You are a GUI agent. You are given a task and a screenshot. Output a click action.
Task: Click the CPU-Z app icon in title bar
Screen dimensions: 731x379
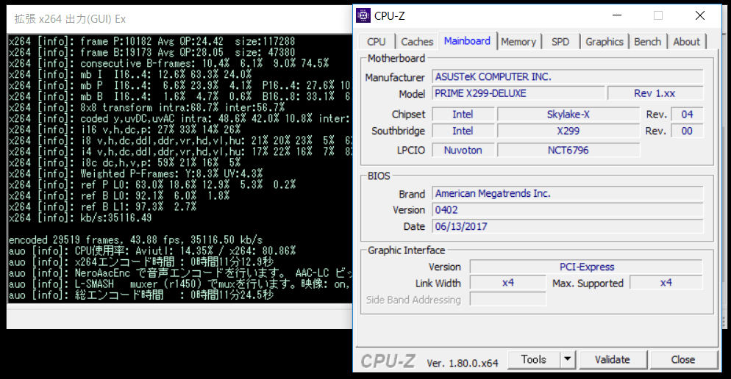tap(363, 16)
